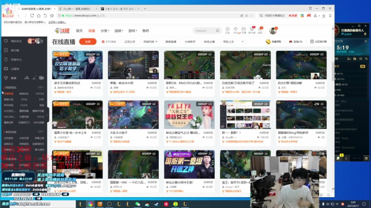Open a new browser tab

(145, 9)
